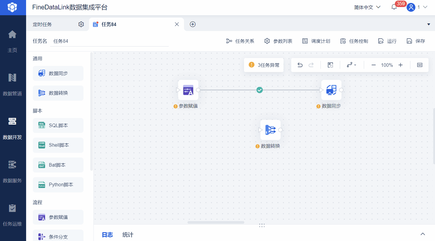Viewport: 435px width, 241px height.
Task: Go to 数据管道 in sidebar
Action: click(12, 85)
